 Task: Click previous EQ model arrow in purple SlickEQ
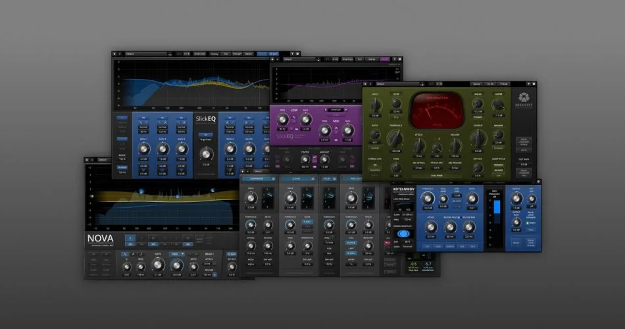point(325,110)
